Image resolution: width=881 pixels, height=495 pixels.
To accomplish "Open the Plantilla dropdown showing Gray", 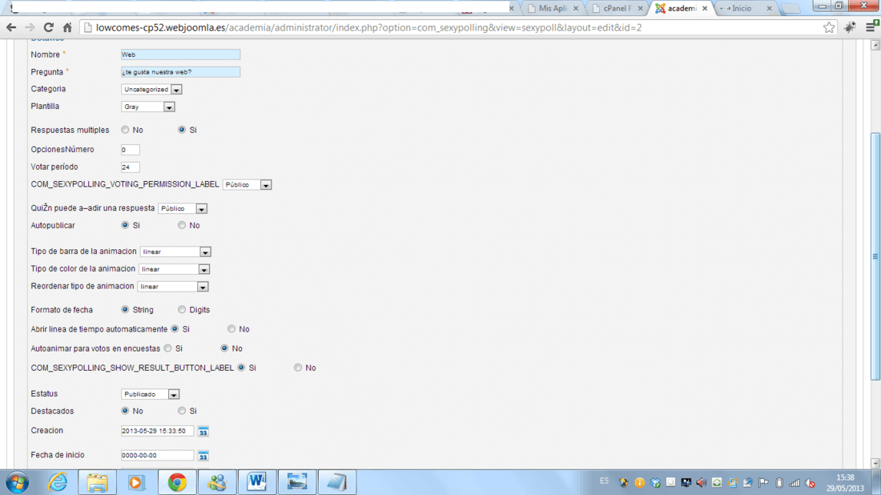I will coord(148,107).
